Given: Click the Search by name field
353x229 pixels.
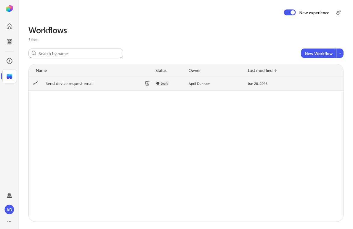Looking at the screenshot, I should click(x=76, y=53).
